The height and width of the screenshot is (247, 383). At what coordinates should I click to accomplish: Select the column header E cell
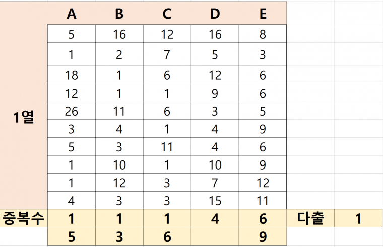pyautogui.click(x=263, y=15)
